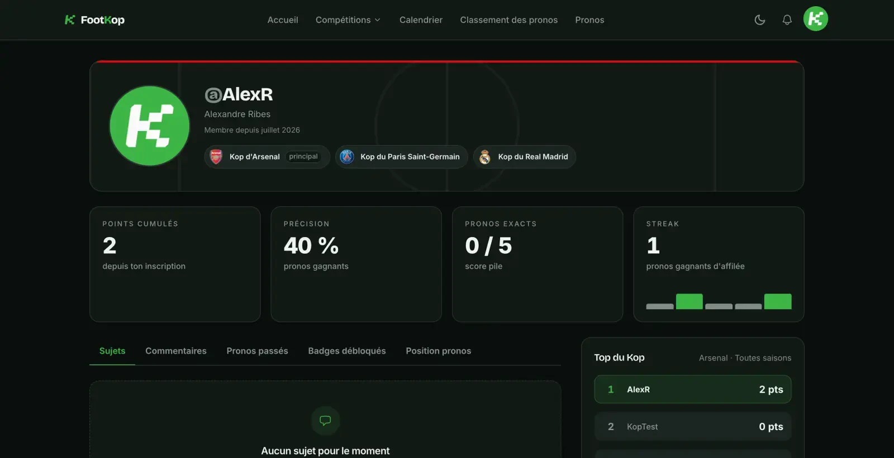Open the FootKop home logo
The height and width of the screenshot is (458, 894).
tap(94, 20)
